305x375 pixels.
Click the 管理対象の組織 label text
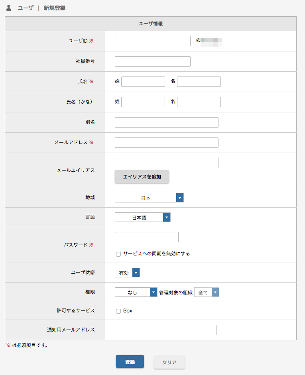(x=176, y=293)
